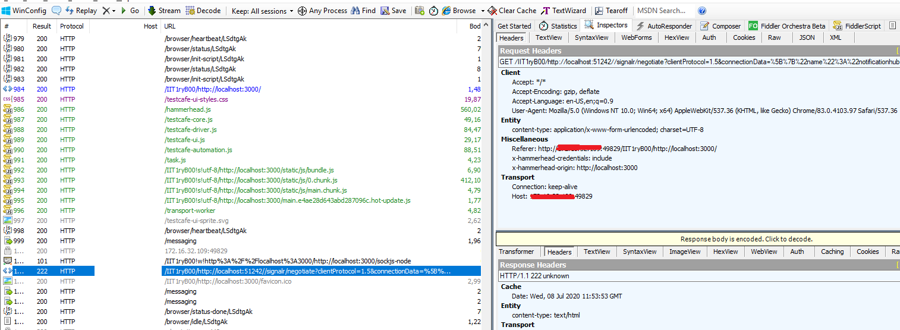Select 172.16.32.109:49829 tunnel session
The width and height of the screenshot is (900, 330).
[x=242, y=251]
